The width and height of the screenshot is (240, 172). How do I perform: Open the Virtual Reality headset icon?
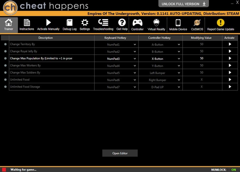(156, 23)
